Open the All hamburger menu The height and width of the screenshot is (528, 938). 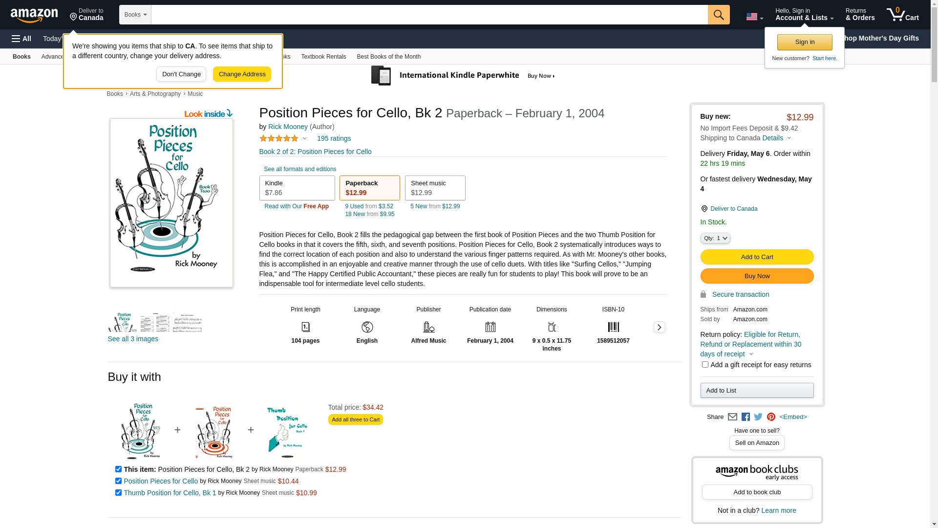pos(21,39)
